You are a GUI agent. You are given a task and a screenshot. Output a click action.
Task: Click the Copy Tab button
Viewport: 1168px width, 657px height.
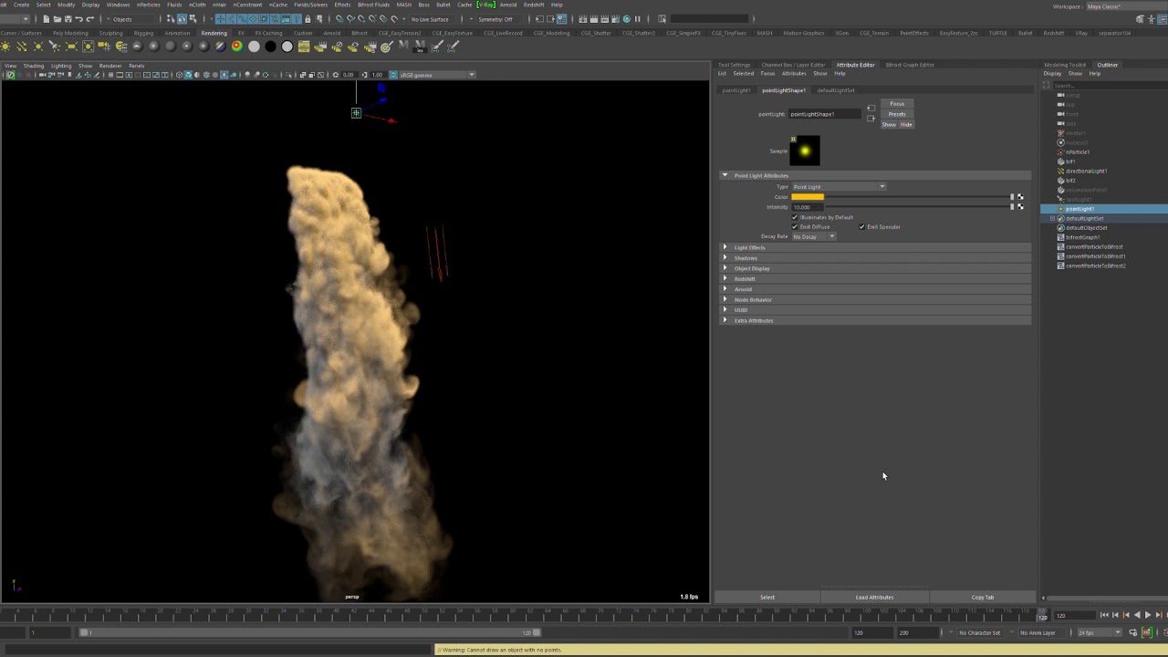pos(983,598)
